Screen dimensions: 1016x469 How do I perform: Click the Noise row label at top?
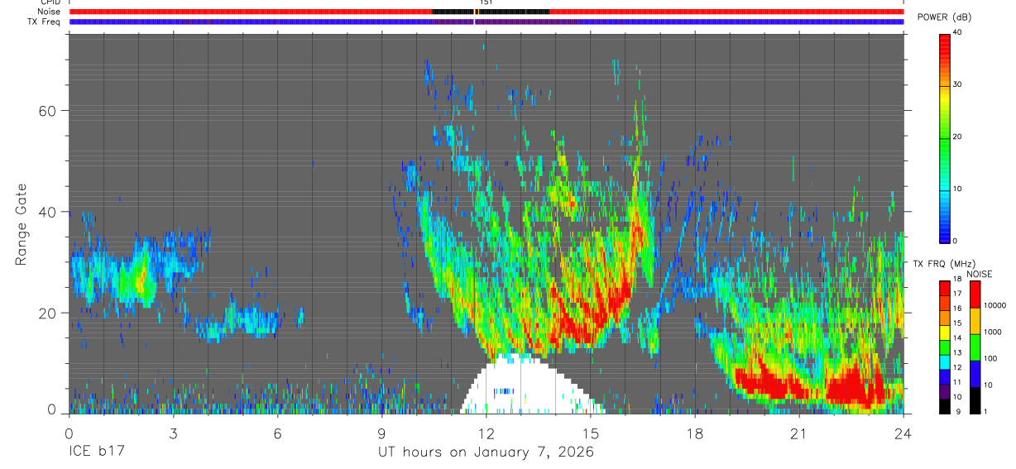[50, 12]
